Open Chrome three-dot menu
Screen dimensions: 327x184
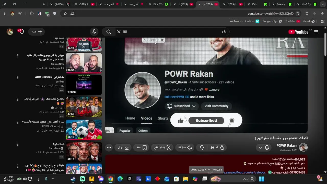(5, 14)
